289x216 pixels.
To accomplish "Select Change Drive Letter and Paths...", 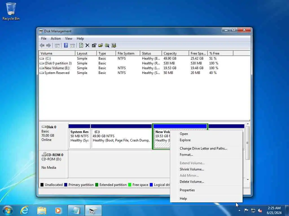I will 206,148.
